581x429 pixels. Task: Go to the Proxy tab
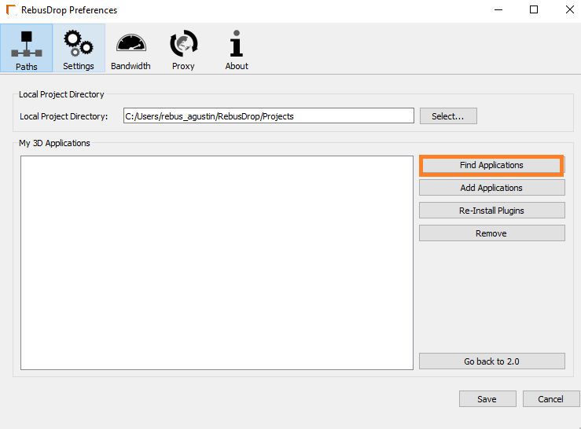[183, 48]
